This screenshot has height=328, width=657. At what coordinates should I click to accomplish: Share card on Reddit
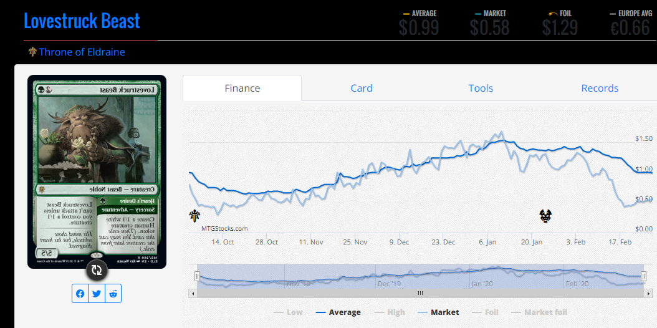(113, 294)
